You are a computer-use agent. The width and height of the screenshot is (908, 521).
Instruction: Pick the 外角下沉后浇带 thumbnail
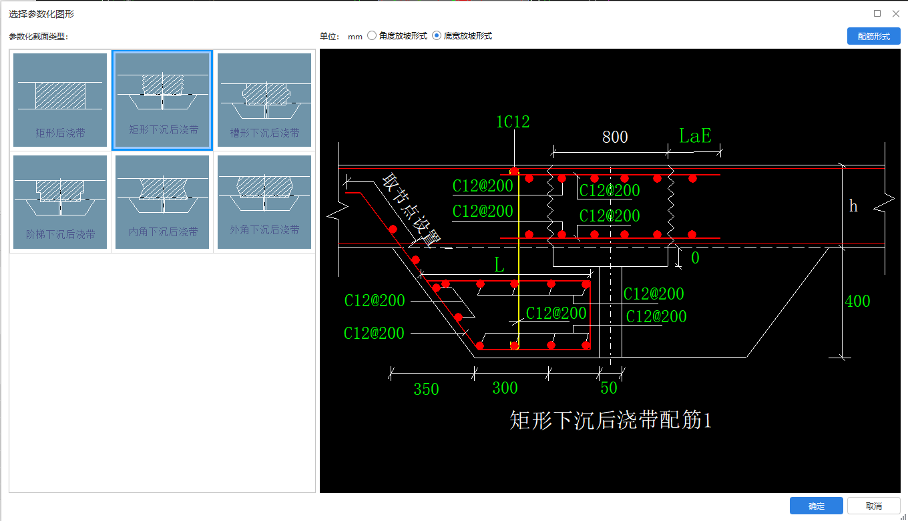pos(264,202)
